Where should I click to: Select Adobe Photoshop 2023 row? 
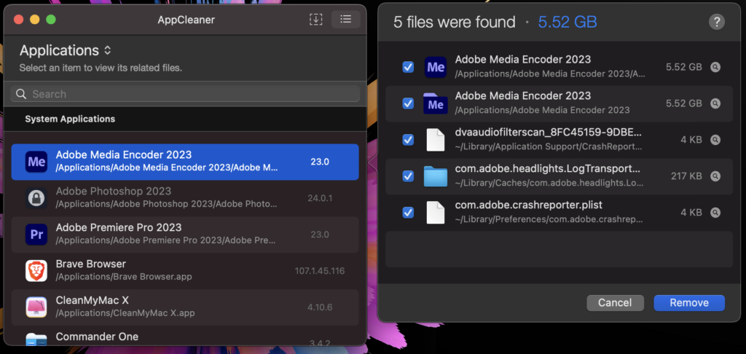tap(185, 198)
